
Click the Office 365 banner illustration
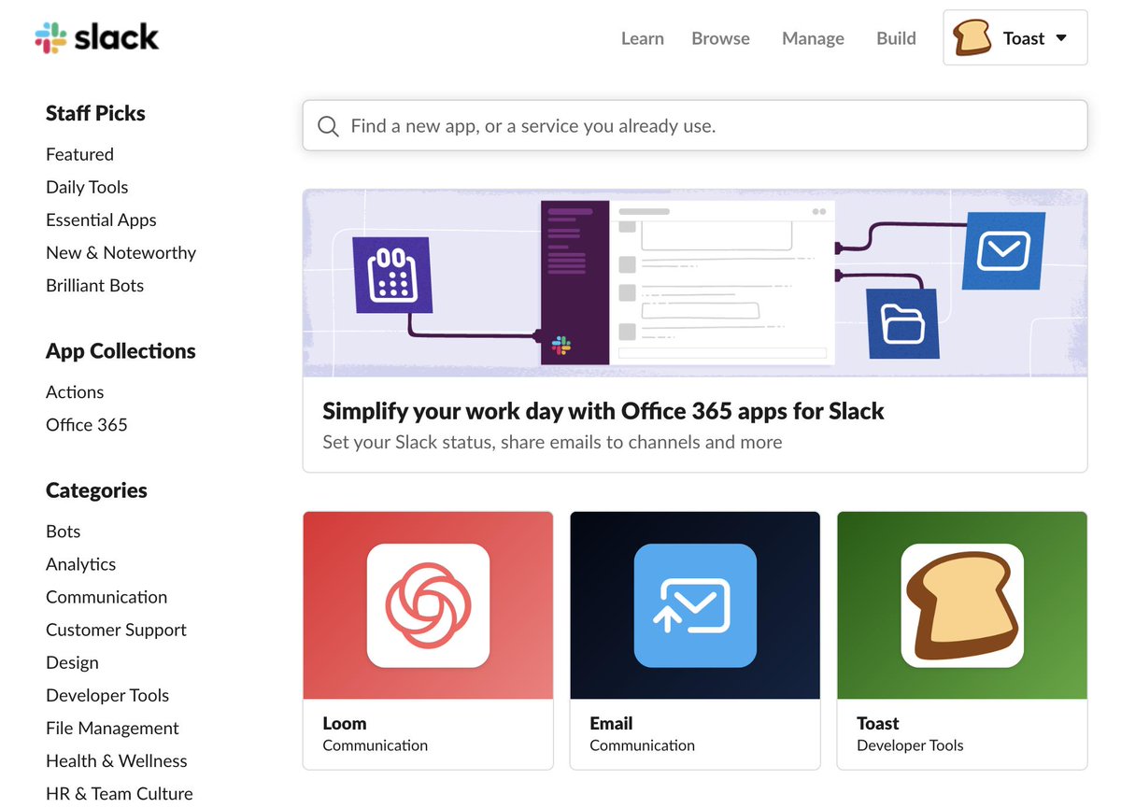(695, 283)
